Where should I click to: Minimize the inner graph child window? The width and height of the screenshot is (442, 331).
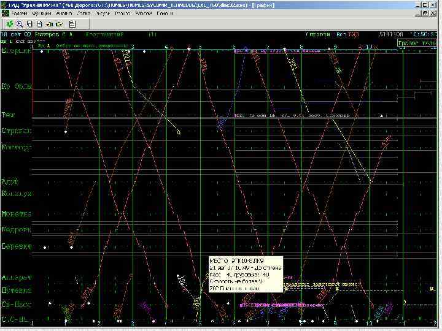419,13
